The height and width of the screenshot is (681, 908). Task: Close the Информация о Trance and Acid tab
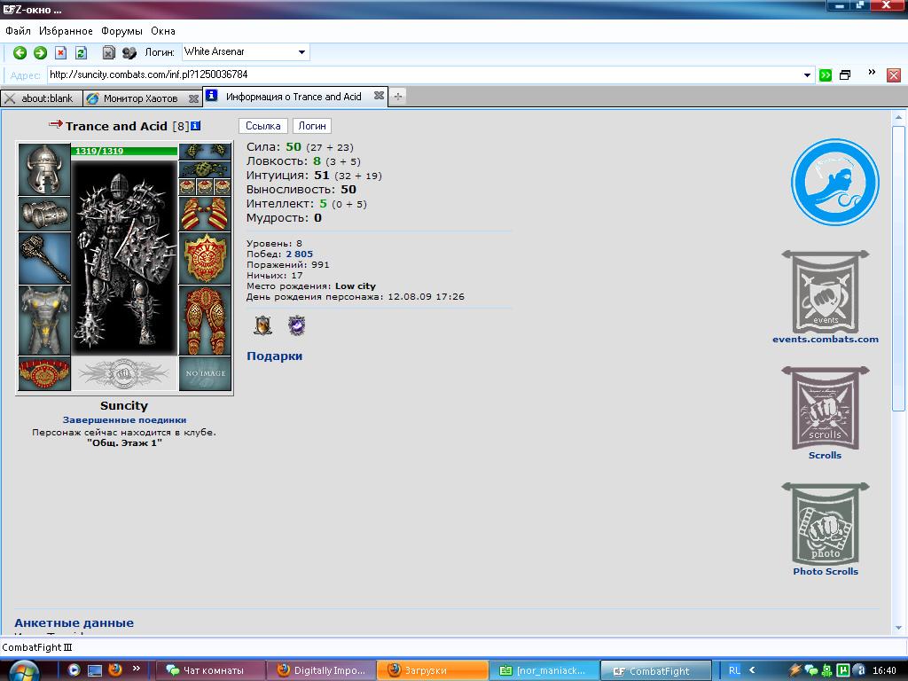click(379, 96)
